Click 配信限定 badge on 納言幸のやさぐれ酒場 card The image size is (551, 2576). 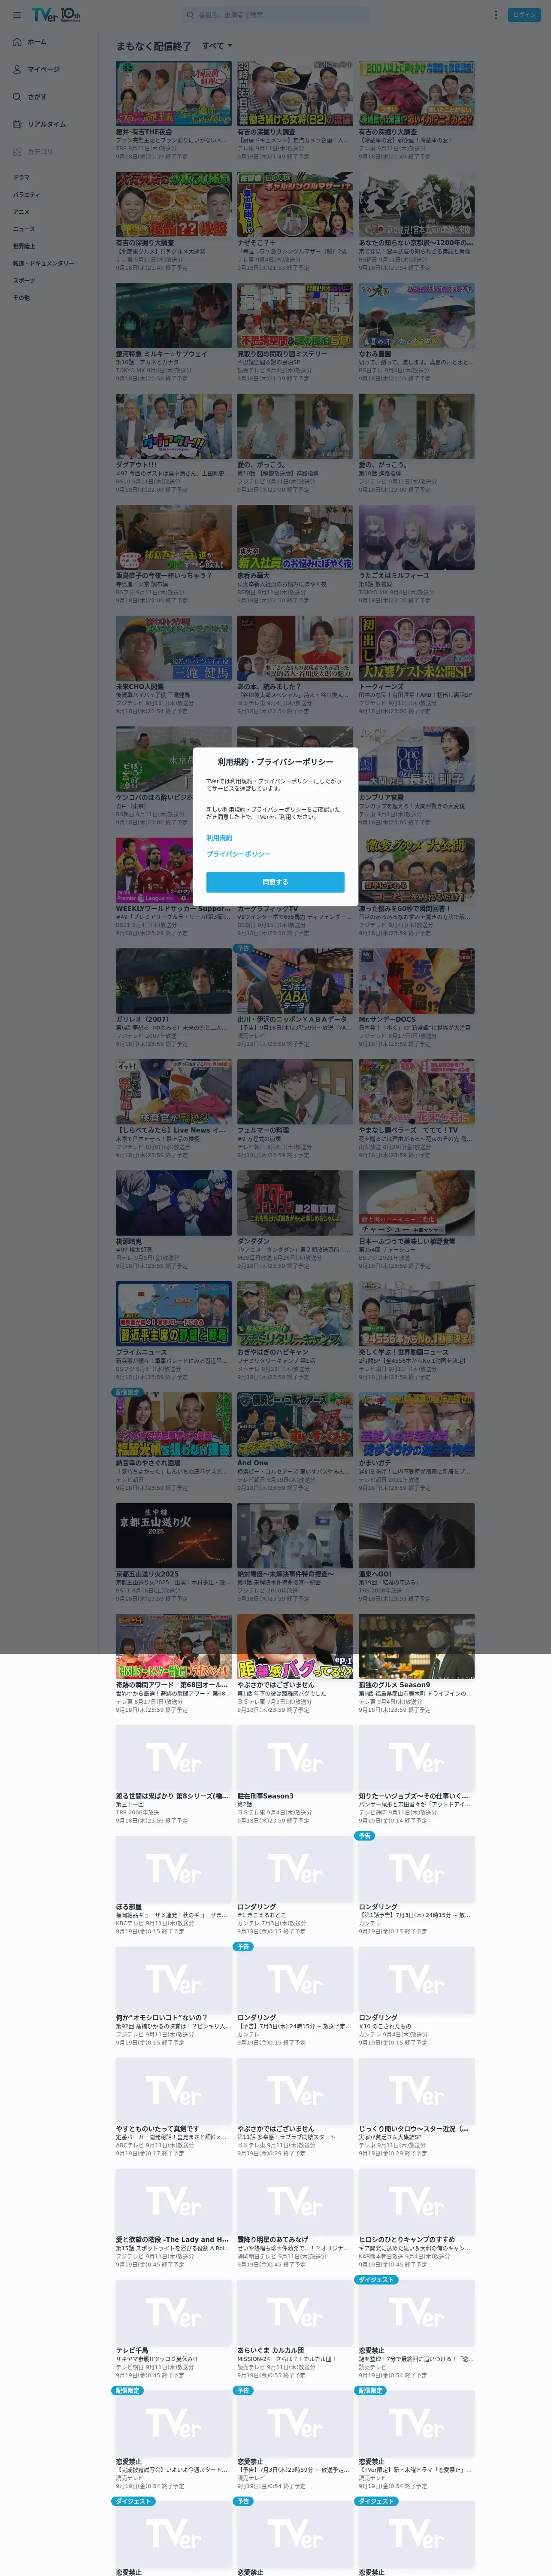click(x=127, y=1392)
